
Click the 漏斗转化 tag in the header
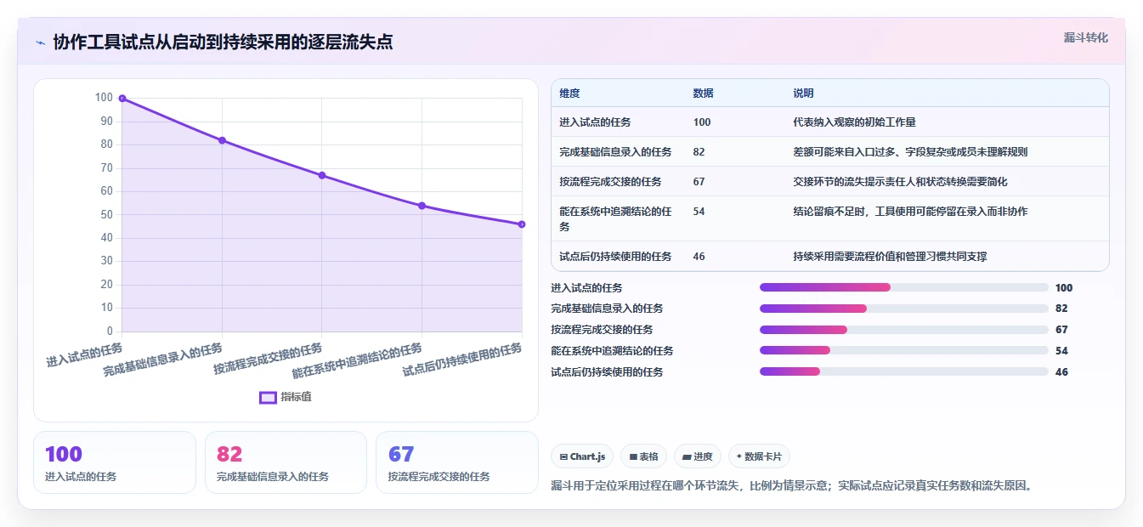(x=1086, y=37)
